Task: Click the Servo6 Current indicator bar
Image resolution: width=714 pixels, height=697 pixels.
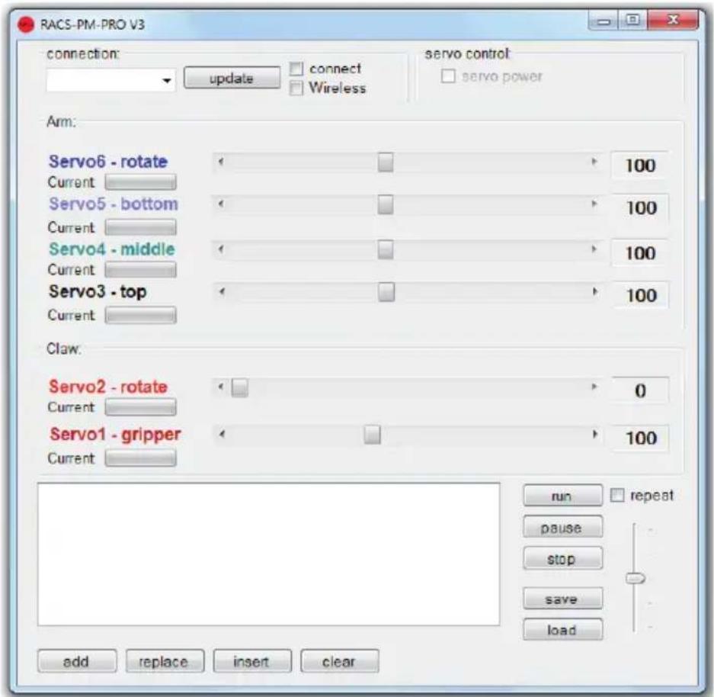Action: click(141, 182)
